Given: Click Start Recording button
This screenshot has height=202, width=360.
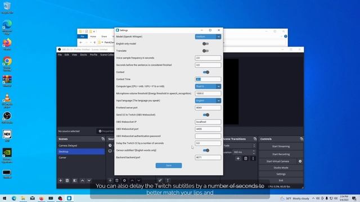Looking at the screenshot, I should 281,154.
